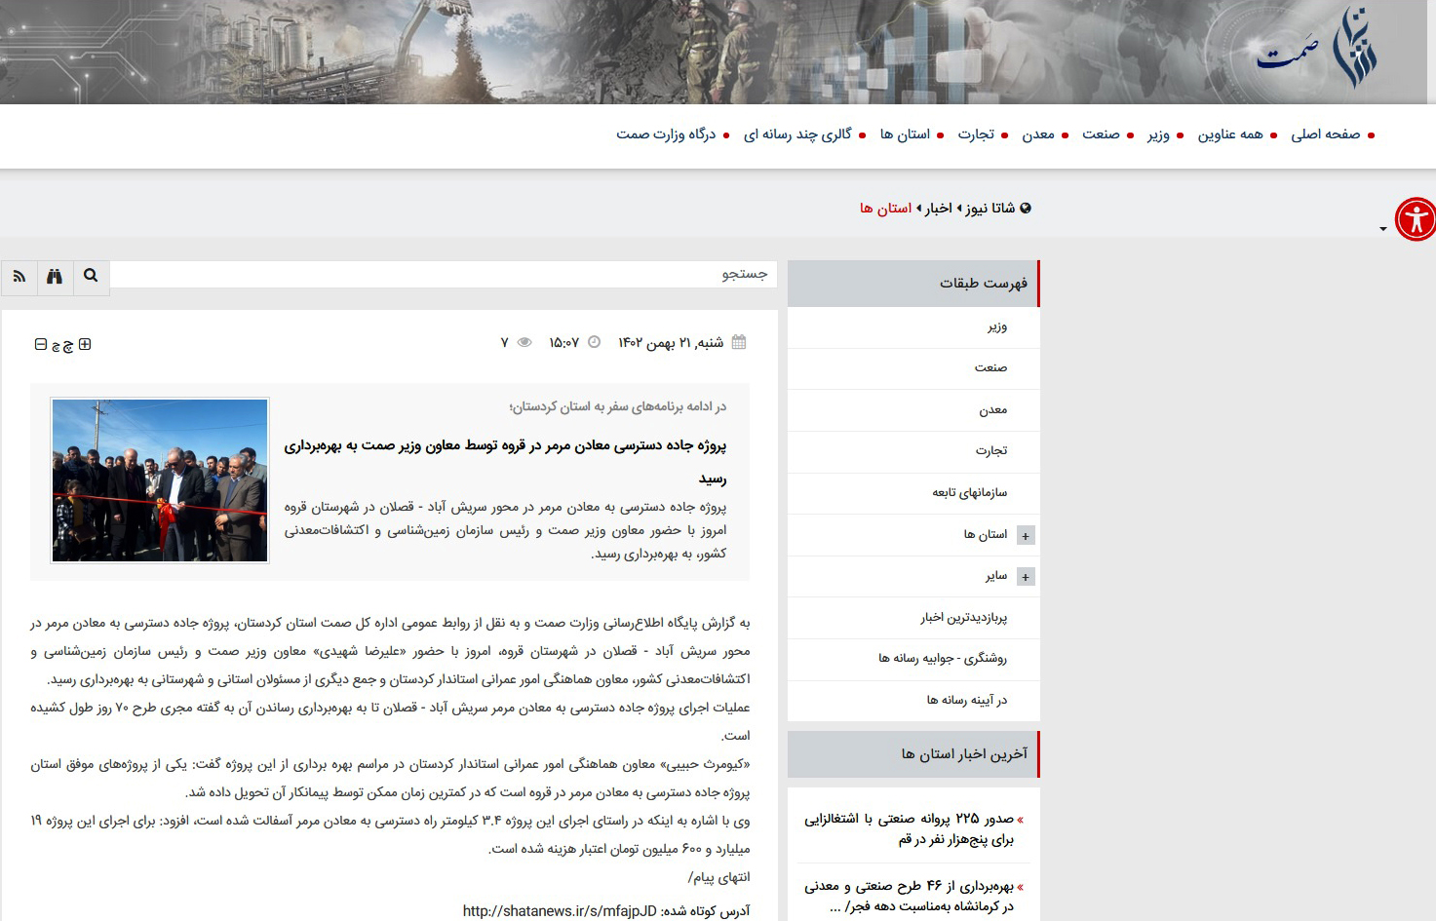This screenshot has width=1436, height=921.
Task: Select گالری چند رسانه ای menu item
Action: [x=797, y=134]
